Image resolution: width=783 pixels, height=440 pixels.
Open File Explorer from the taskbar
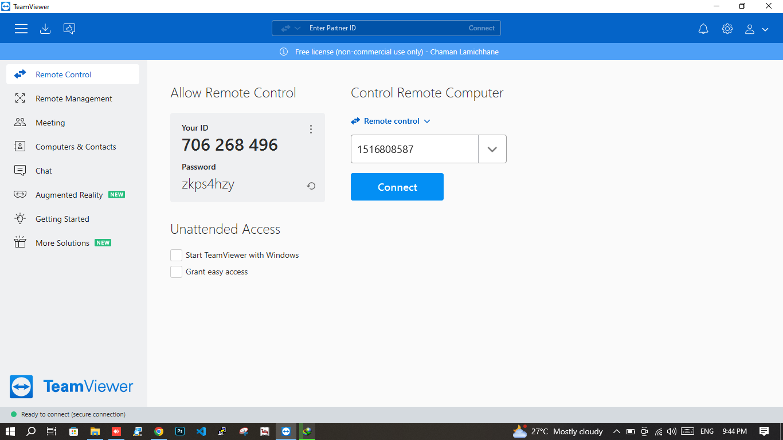pyautogui.click(x=95, y=431)
